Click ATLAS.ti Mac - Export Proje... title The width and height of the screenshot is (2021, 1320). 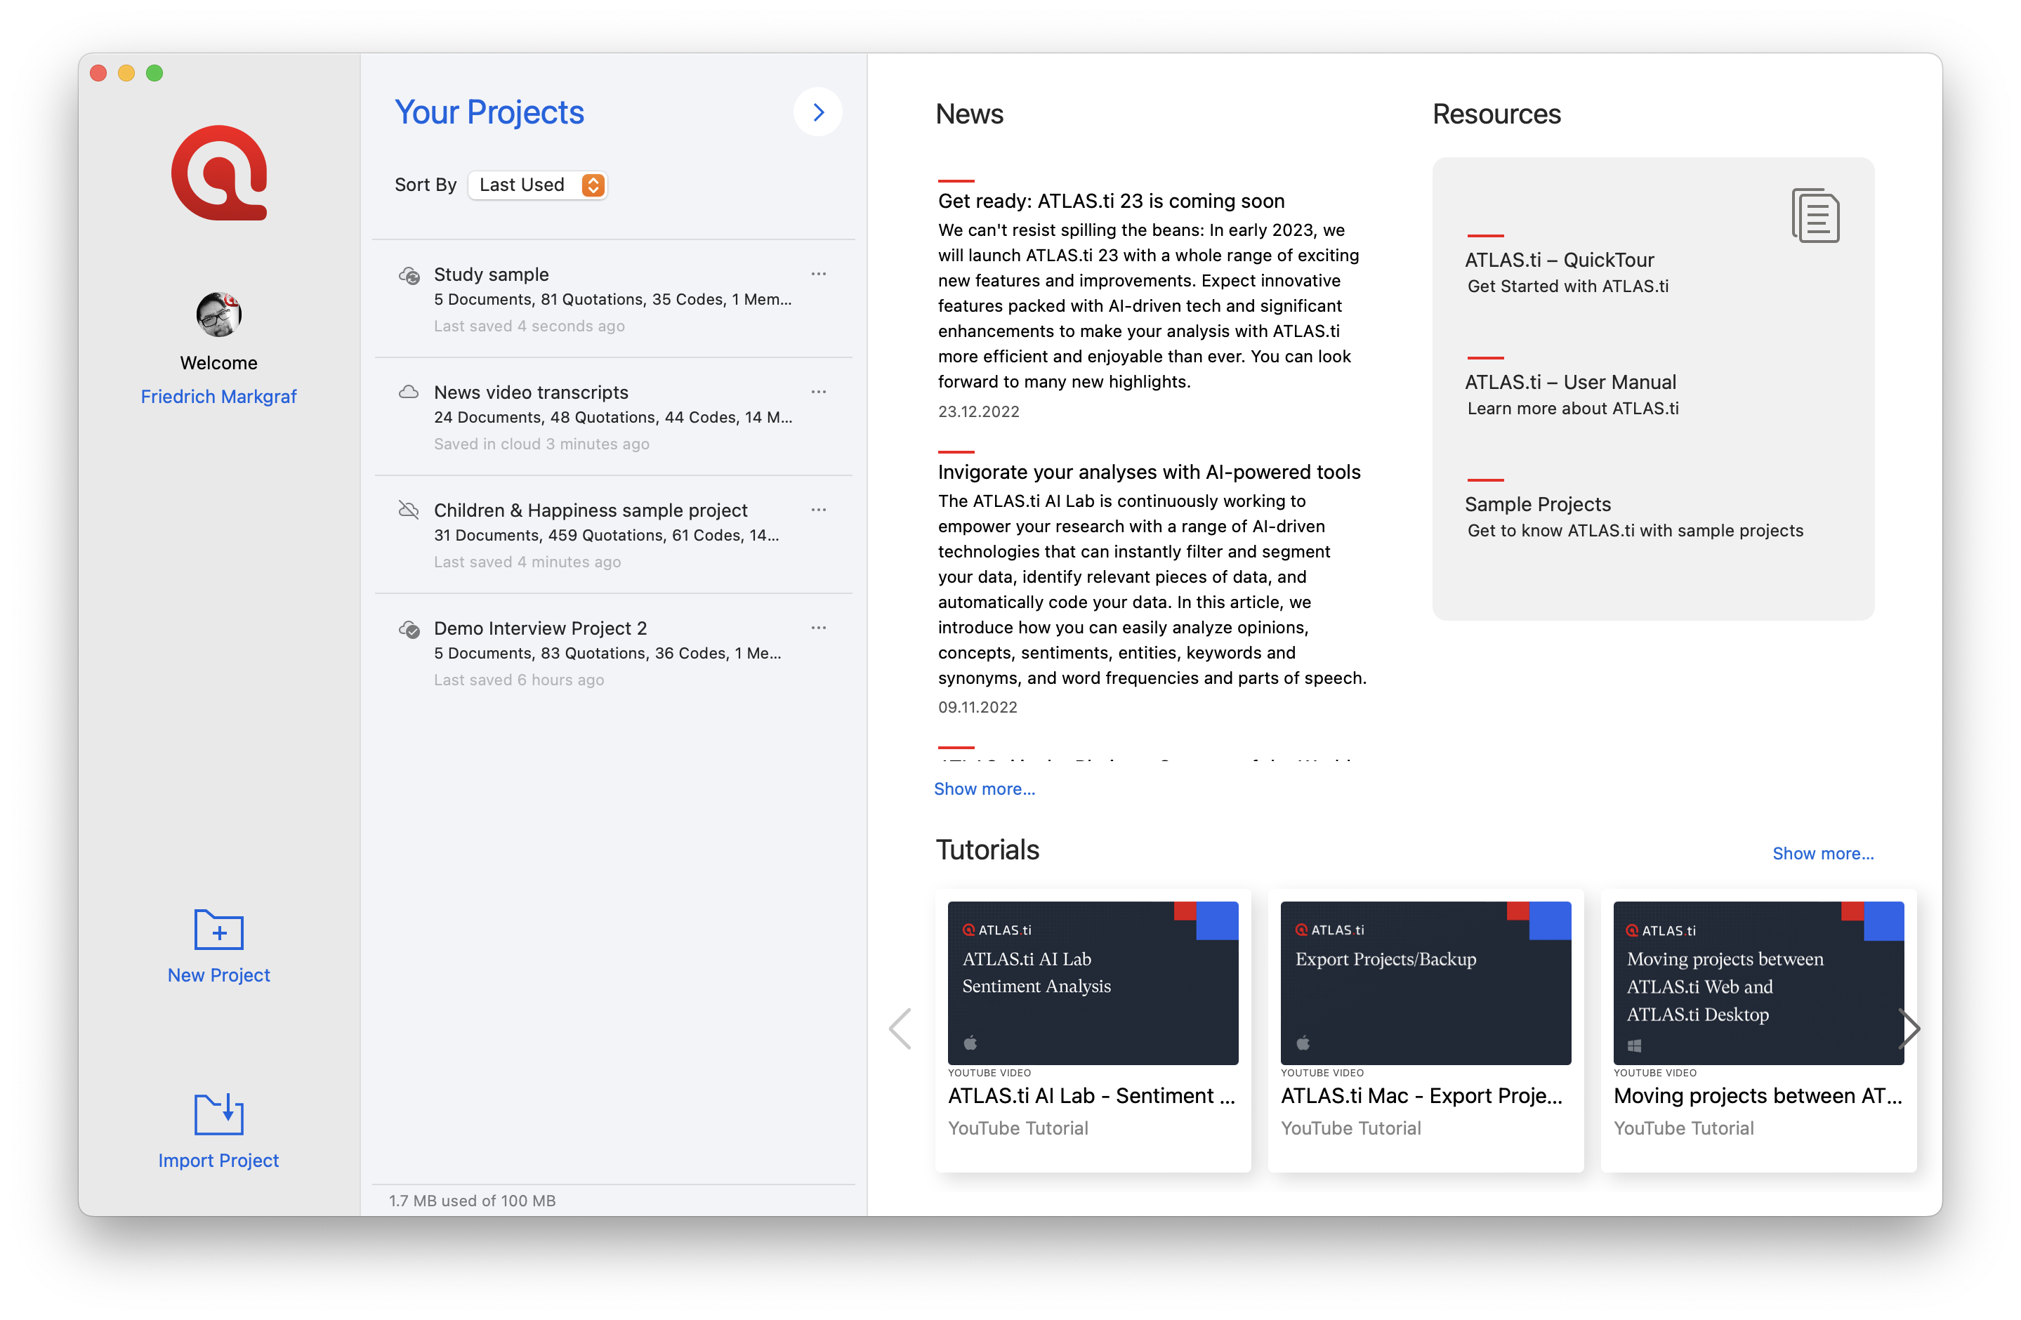pyautogui.click(x=1421, y=1095)
